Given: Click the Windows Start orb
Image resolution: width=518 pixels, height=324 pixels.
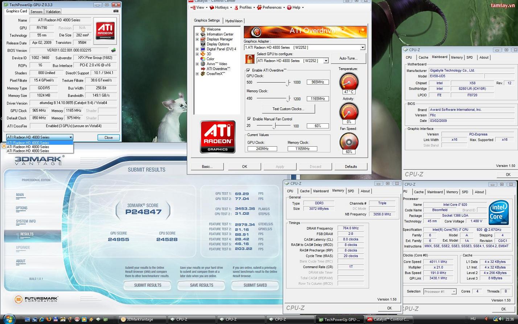Looking at the screenshot, I should (9, 319).
